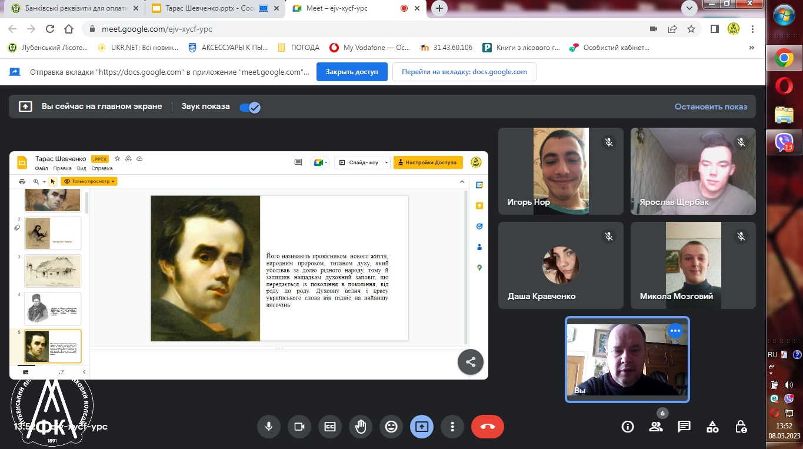Open the tab search dropdown arrow
This screenshot has width=803, height=449.
[x=689, y=8]
